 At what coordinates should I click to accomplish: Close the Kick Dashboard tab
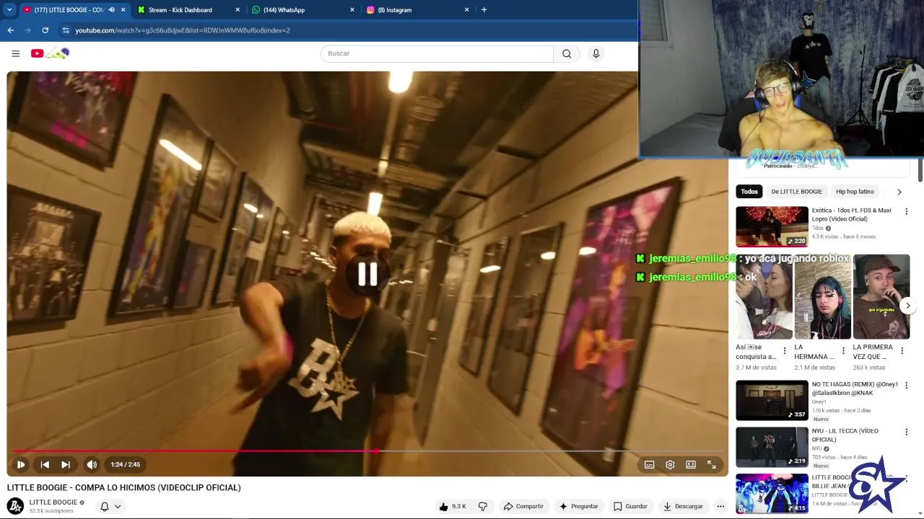[237, 10]
